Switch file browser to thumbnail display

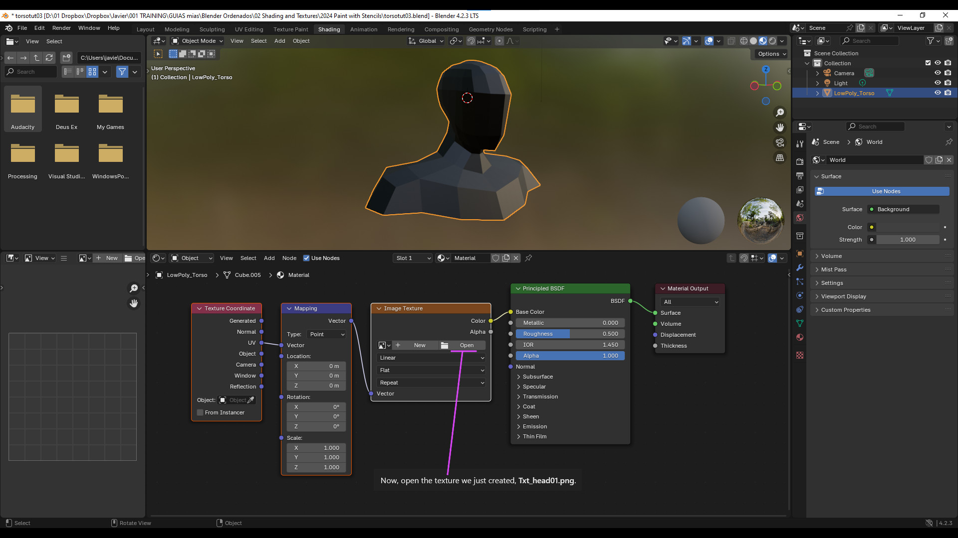point(92,72)
